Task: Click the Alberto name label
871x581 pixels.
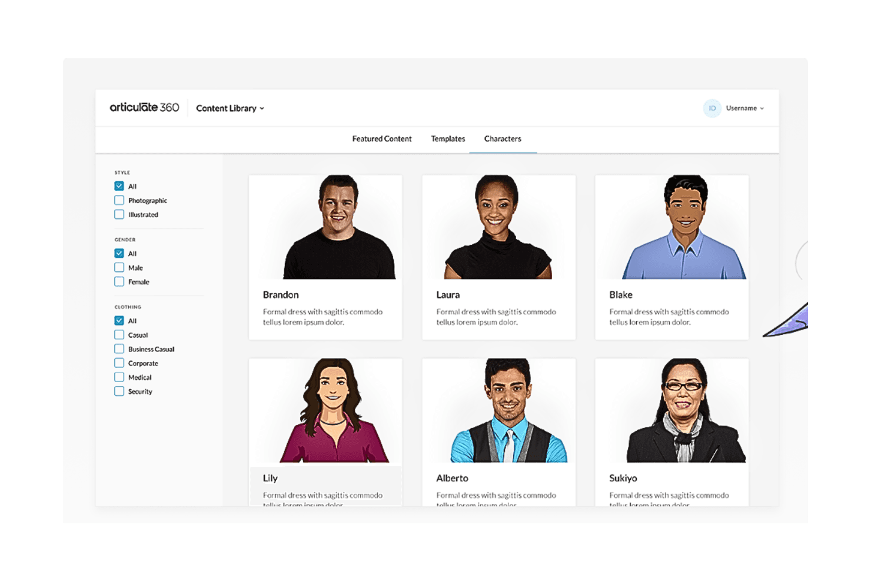Action: [452, 479]
